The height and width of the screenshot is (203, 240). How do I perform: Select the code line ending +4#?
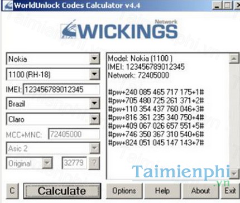156,118
